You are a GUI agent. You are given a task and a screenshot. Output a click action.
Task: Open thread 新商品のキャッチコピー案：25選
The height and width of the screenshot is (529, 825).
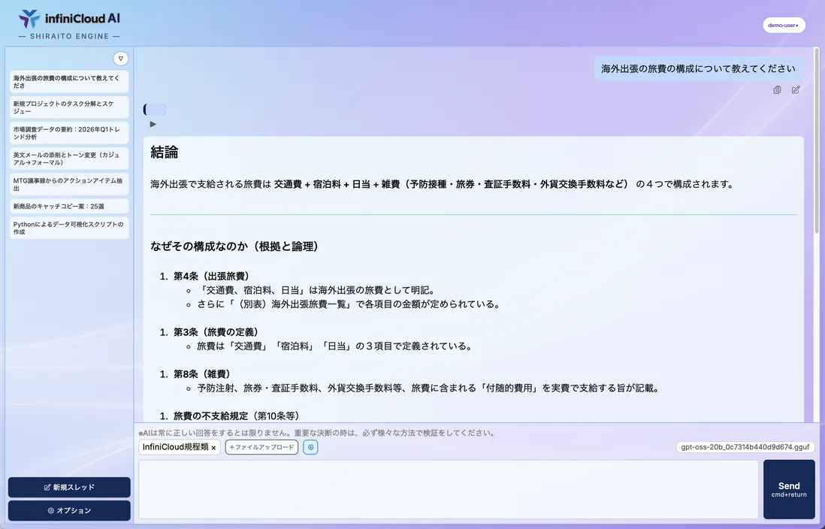pos(69,207)
